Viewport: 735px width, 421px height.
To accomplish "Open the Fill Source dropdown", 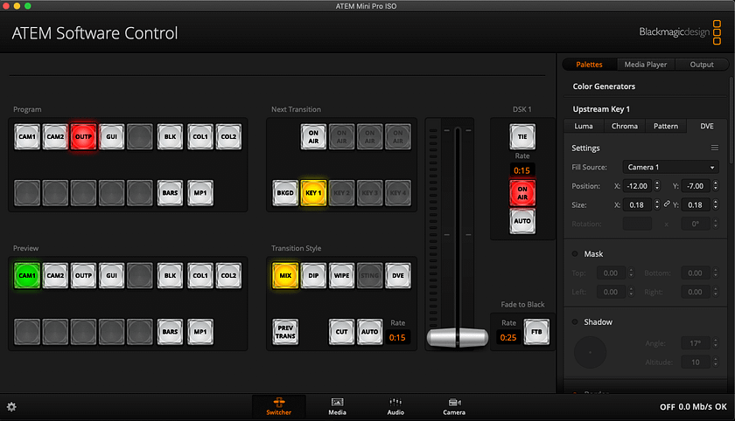I will (671, 167).
